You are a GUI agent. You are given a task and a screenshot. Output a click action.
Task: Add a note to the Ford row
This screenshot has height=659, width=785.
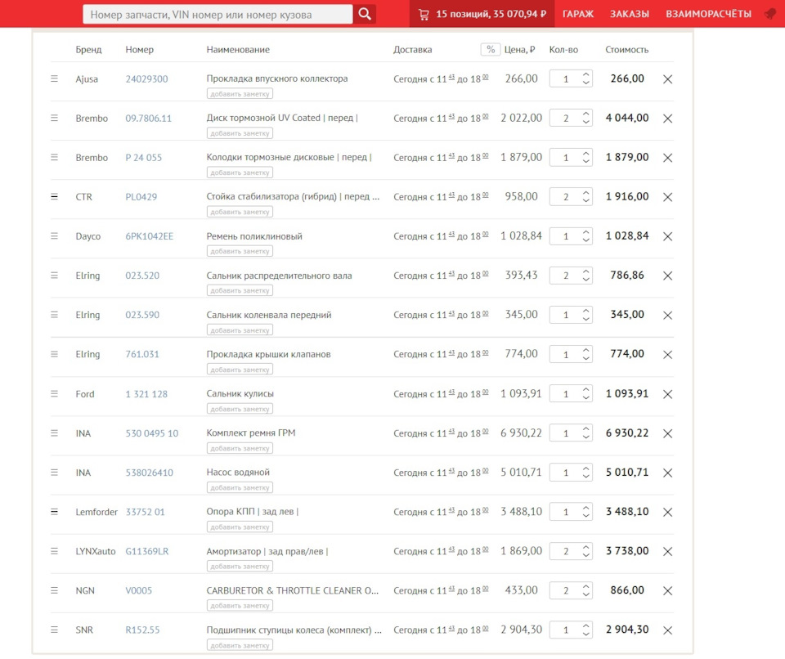click(x=240, y=409)
